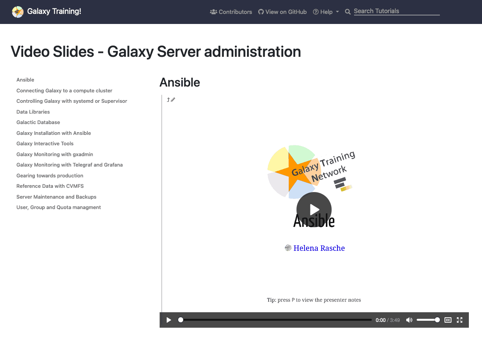The height and width of the screenshot is (342, 482).
Task: Select Data Libraries in sidebar
Action: tap(33, 112)
